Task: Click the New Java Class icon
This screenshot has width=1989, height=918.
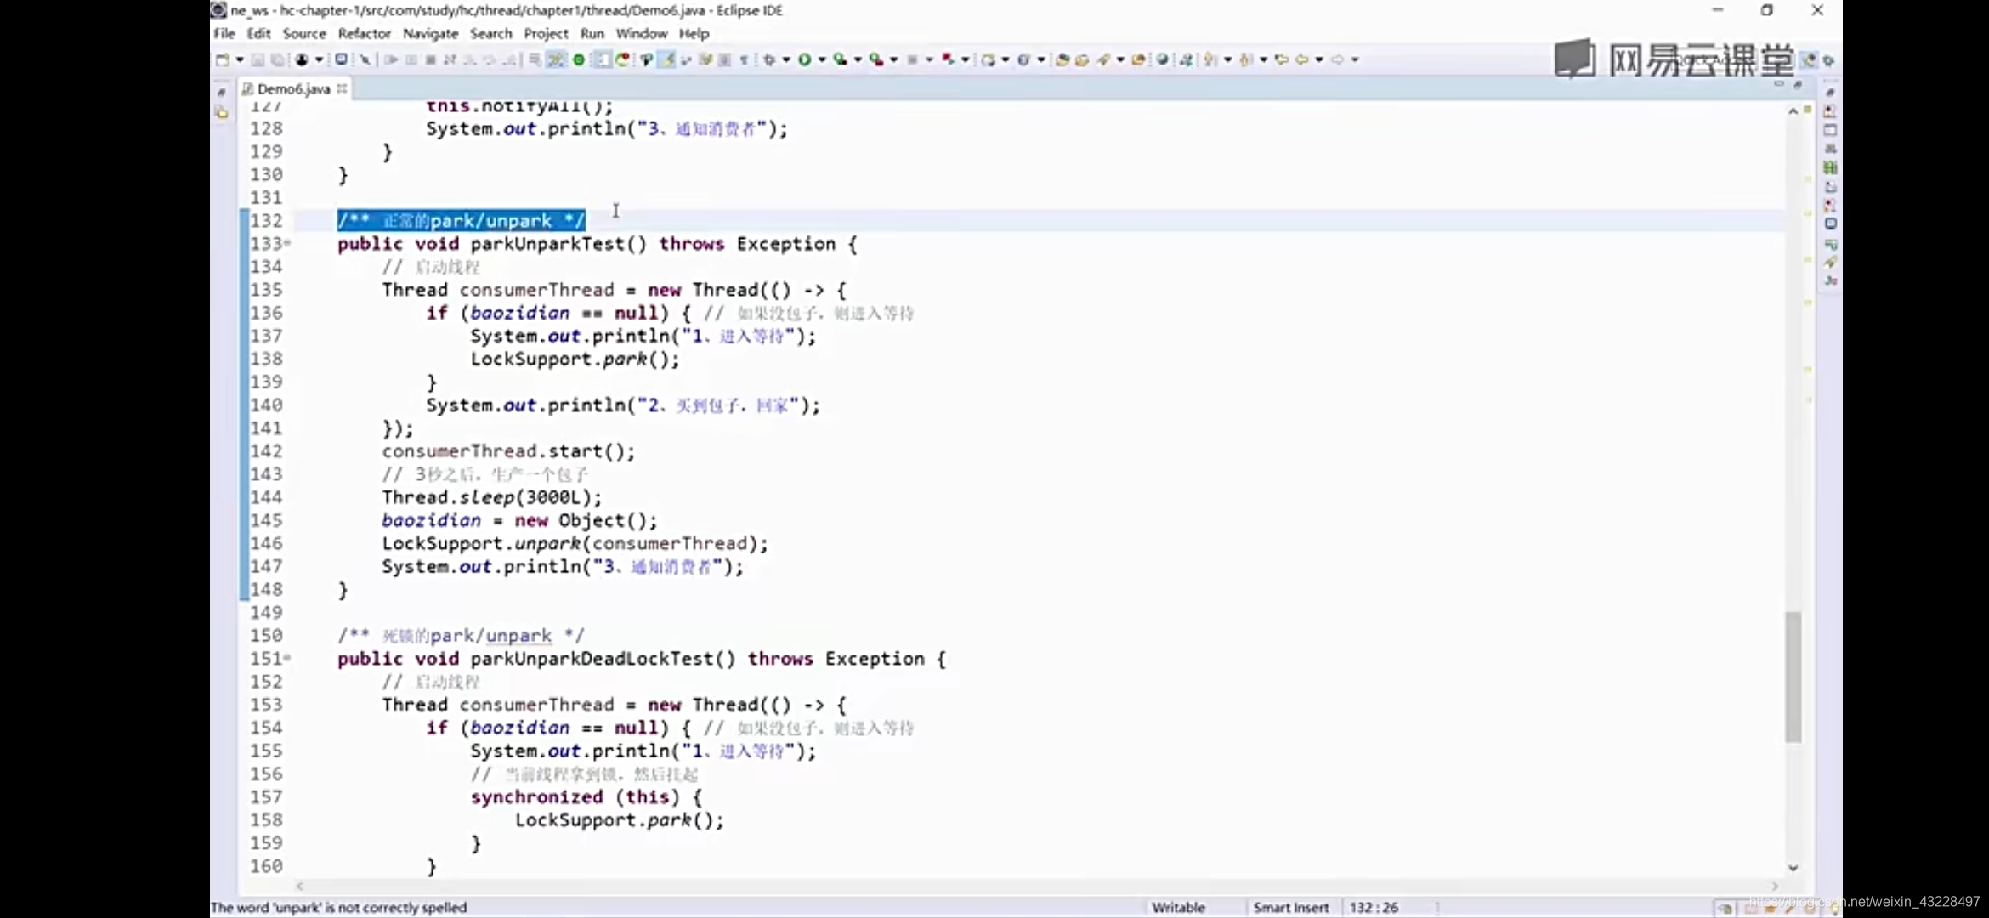Action: point(1023,59)
